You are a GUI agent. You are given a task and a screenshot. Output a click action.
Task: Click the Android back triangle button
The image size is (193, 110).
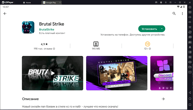pos(190,93)
